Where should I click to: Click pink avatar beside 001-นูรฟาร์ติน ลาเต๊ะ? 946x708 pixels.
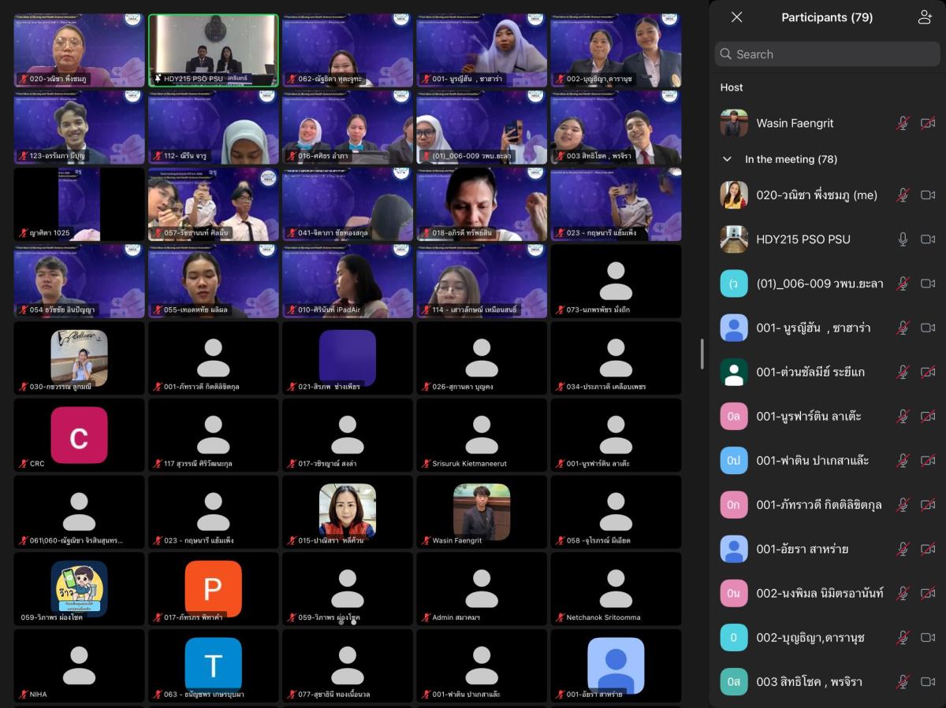tap(734, 416)
